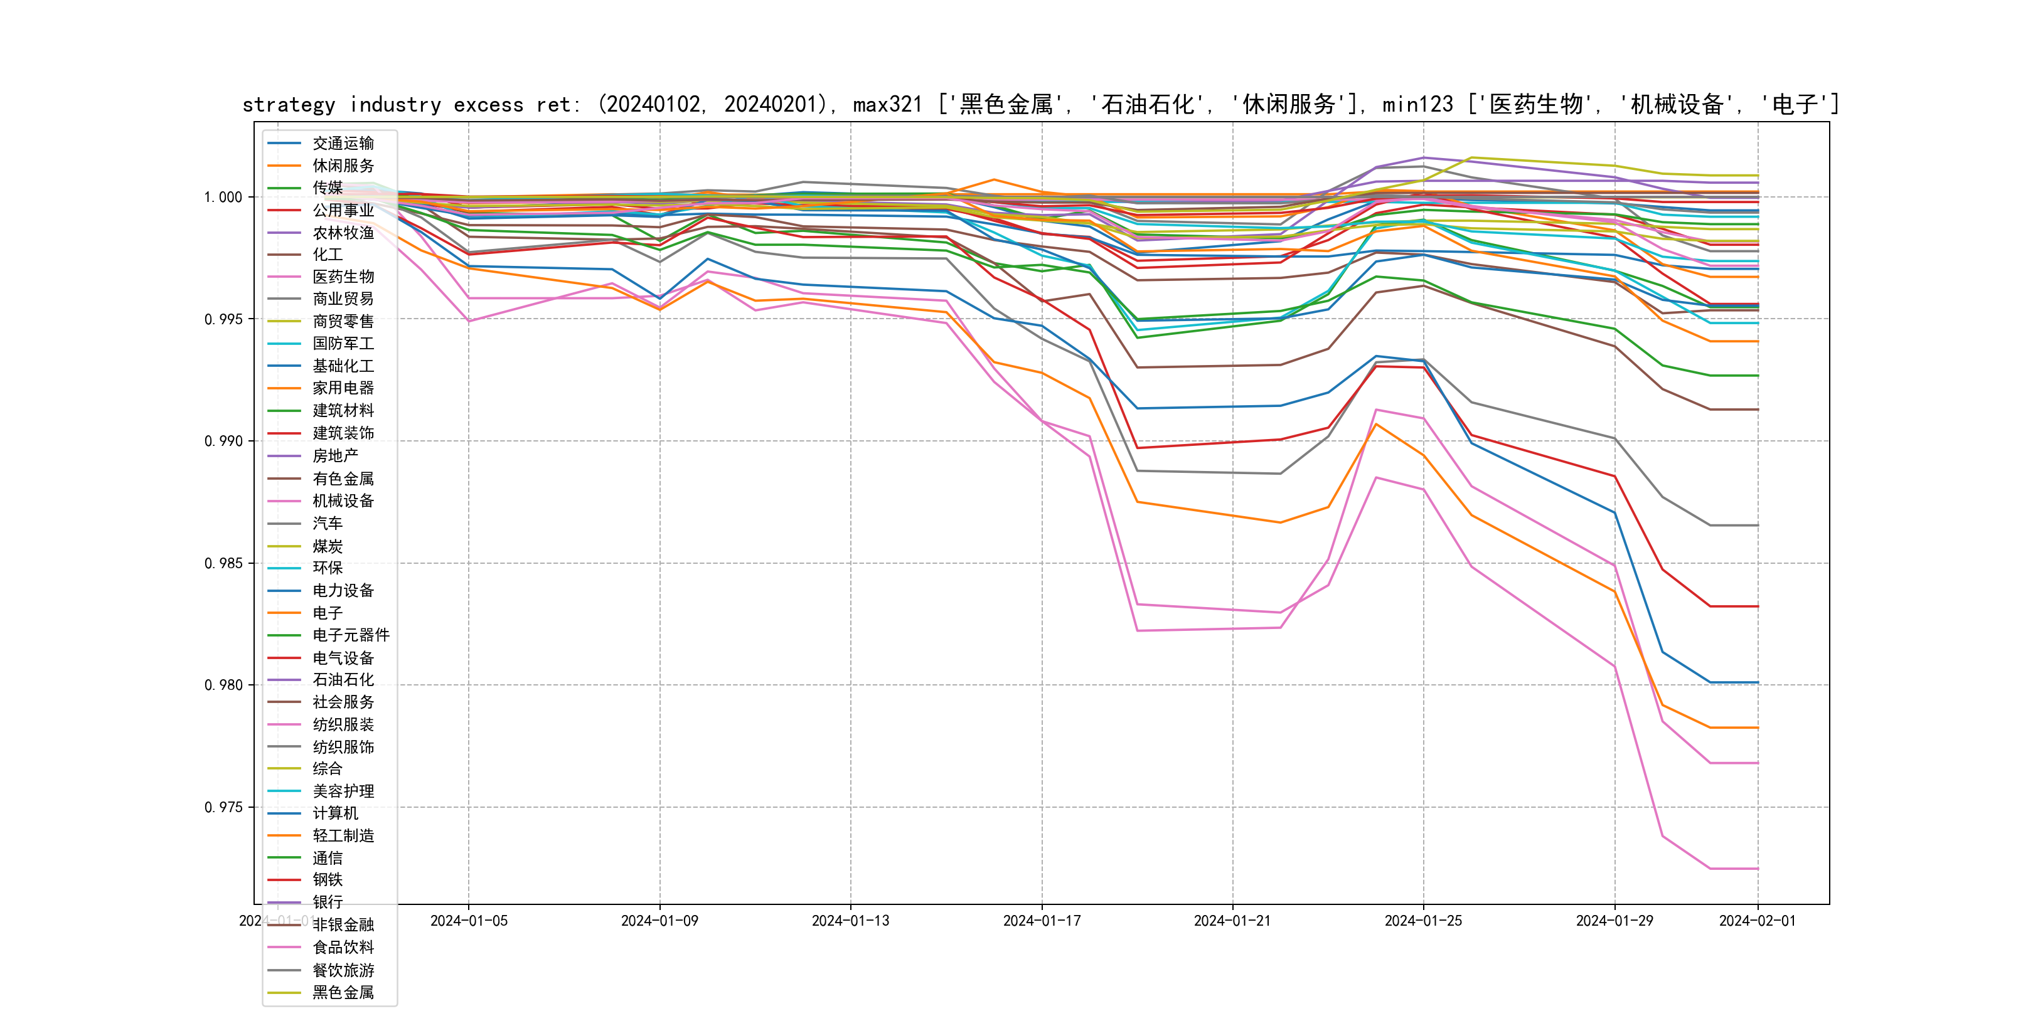This screenshot has width=2033, height=1016.
Task: Select the 机械设备 legend label
Action: [343, 501]
